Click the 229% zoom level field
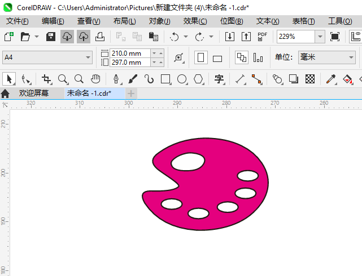This screenshot has height=276, width=362. click(296, 37)
